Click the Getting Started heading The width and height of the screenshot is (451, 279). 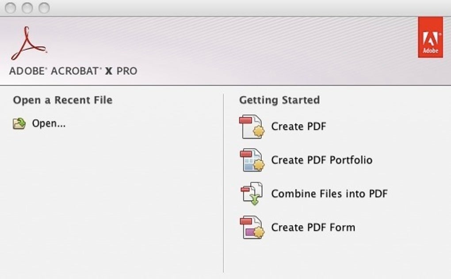tap(279, 100)
